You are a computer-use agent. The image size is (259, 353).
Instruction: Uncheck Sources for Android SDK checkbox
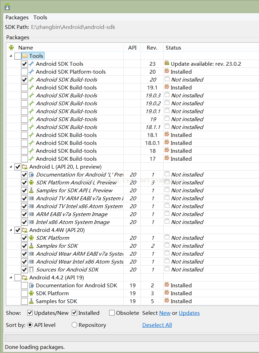pos(24,270)
